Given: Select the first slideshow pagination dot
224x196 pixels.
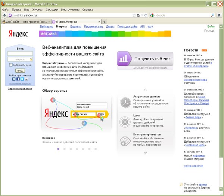Looking at the screenshot, I should [x=58, y=149].
